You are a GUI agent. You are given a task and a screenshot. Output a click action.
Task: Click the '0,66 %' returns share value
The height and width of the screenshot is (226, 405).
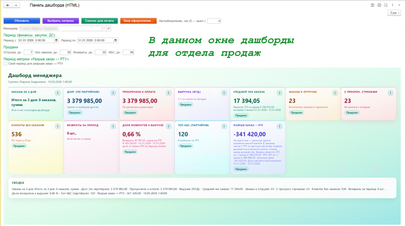(131, 134)
